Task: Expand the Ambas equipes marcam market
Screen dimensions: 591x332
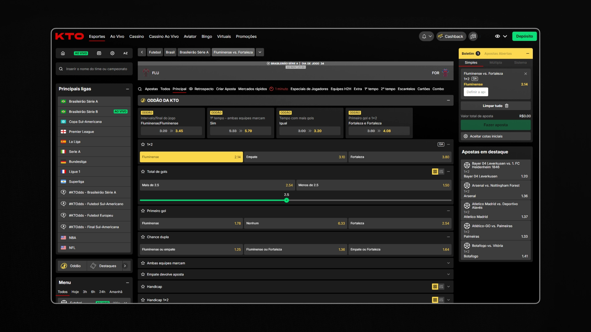Action: click(x=448, y=263)
